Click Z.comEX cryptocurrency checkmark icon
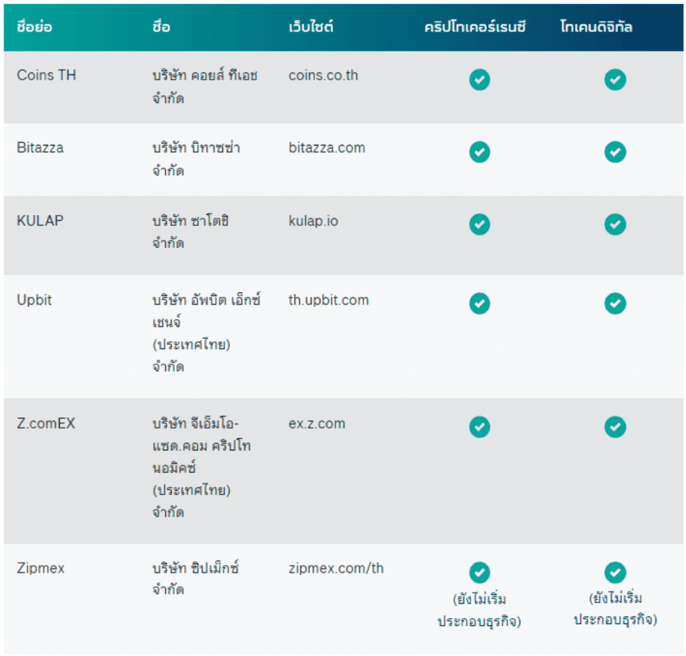Screen dimensions: 686x656 pyautogui.click(x=480, y=427)
